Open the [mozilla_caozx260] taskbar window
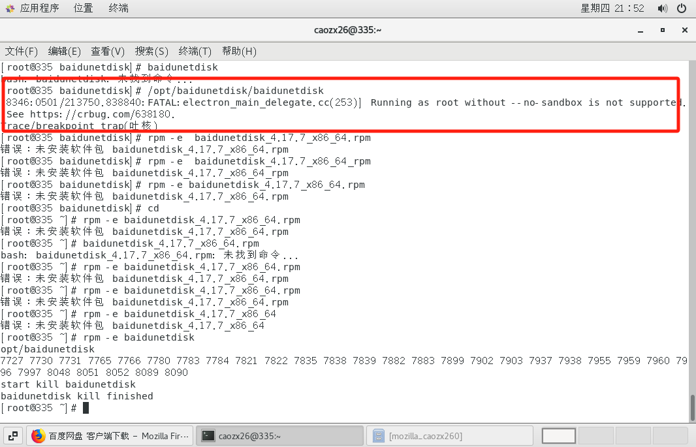 tap(450, 436)
